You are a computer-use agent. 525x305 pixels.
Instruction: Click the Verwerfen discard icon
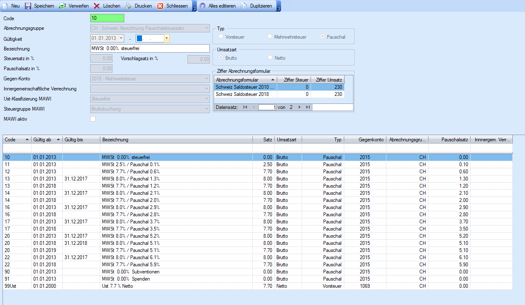62,6
